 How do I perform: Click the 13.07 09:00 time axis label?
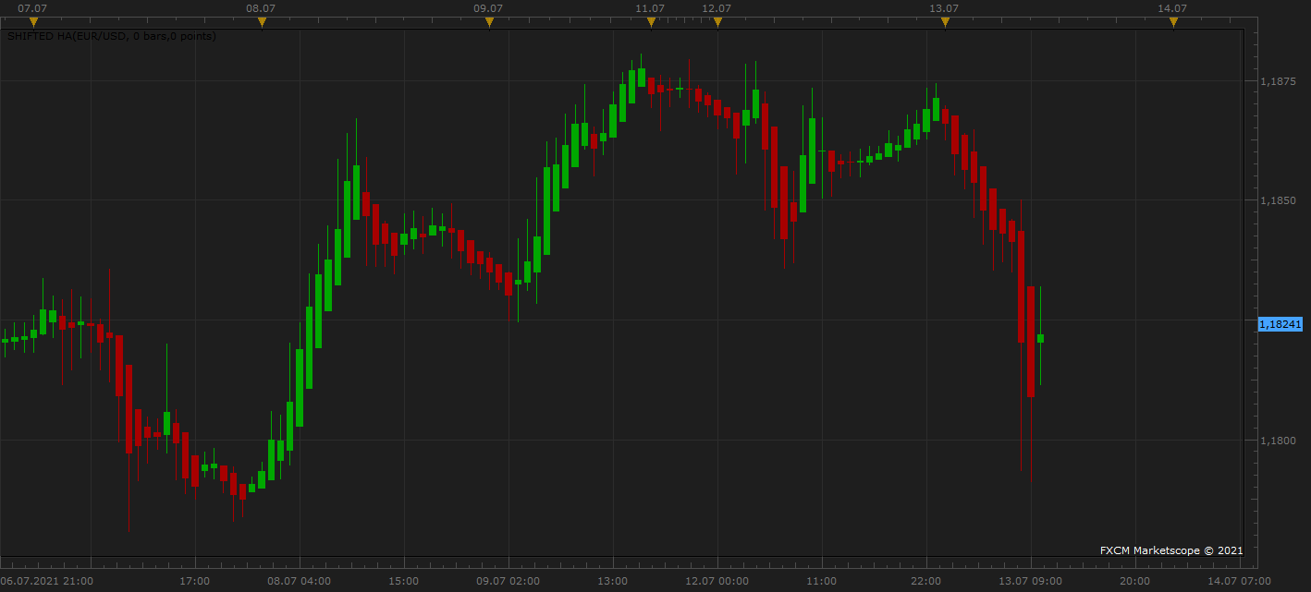pyautogui.click(x=1030, y=581)
